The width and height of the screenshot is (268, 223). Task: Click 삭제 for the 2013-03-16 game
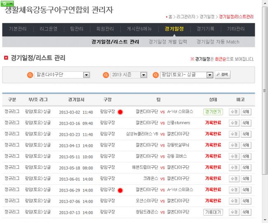[246, 123]
